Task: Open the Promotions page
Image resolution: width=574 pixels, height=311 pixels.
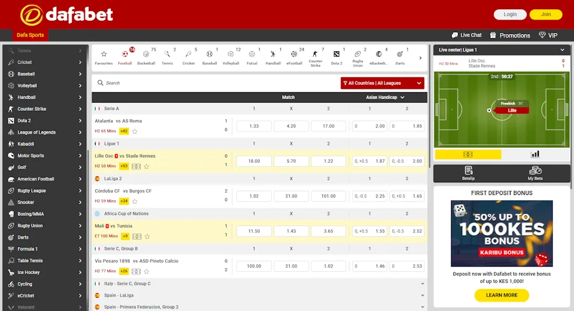Action: click(510, 35)
